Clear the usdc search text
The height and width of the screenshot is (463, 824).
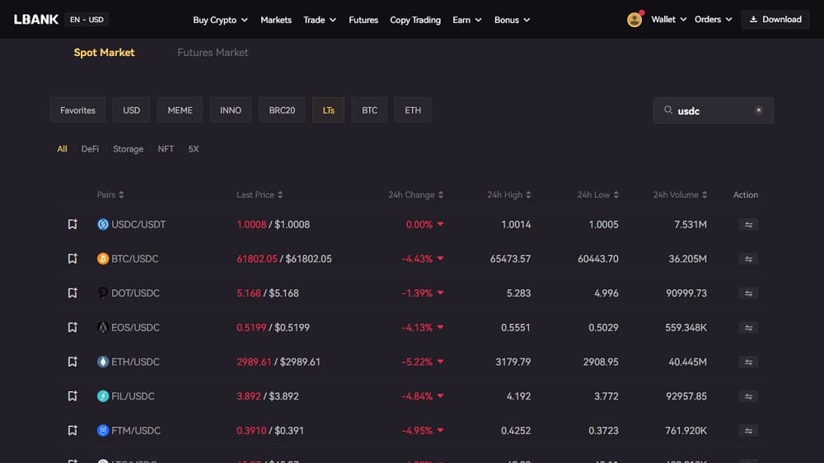click(x=758, y=110)
